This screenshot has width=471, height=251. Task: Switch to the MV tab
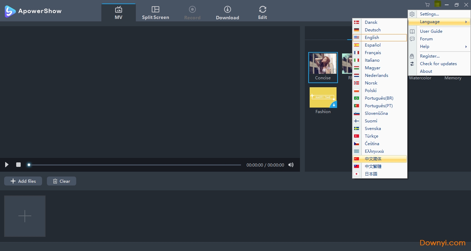[119, 12]
